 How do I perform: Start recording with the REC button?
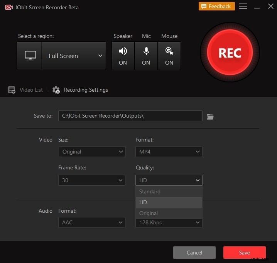point(230,53)
